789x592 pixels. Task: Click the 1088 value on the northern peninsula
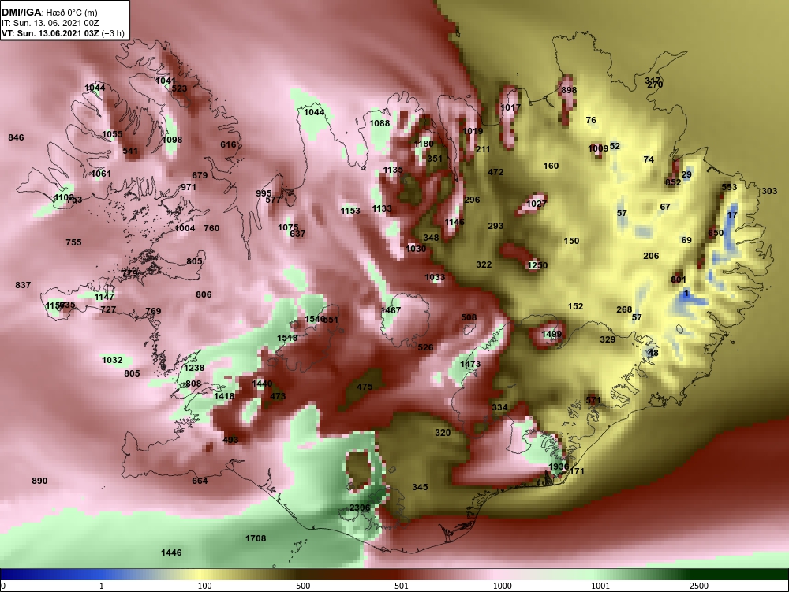pos(380,123)
